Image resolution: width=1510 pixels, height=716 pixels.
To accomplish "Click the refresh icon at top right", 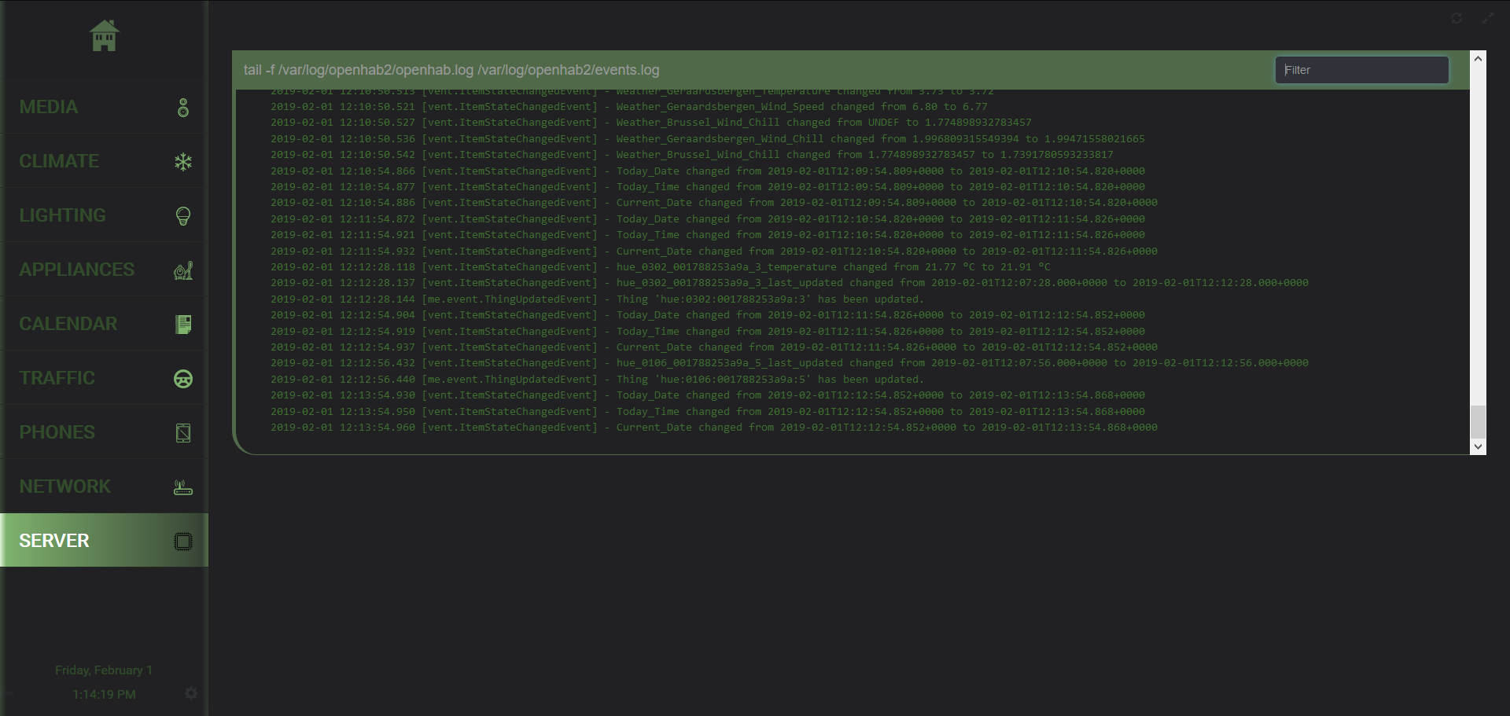I will pyautogui.click(x=1457, y=18).
